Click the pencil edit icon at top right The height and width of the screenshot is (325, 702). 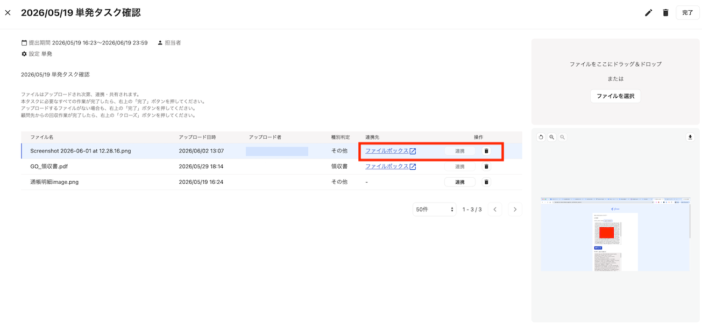click(649, 12)
